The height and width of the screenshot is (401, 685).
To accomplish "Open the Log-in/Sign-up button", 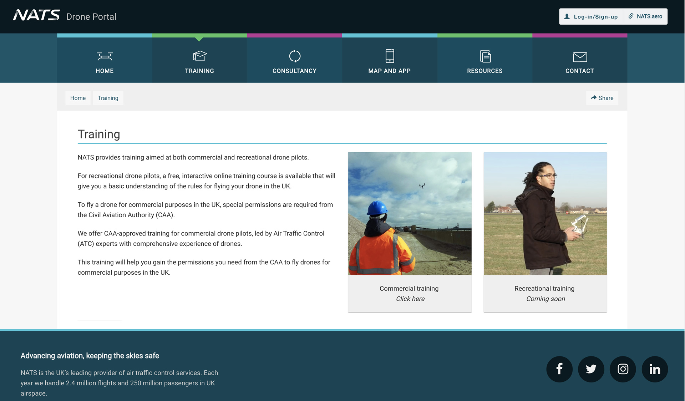I will tap(591, 16).
